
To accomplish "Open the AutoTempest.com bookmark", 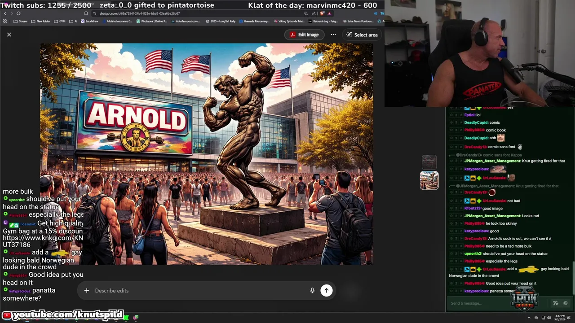I will [x=186, y=21].
